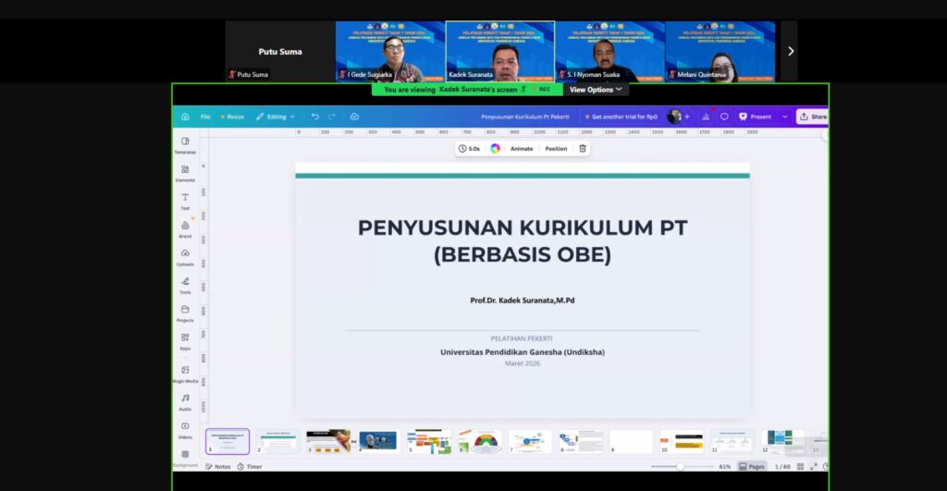
Task: Toggle the Pages thumbnail view
Action: [x=752, y=466]
